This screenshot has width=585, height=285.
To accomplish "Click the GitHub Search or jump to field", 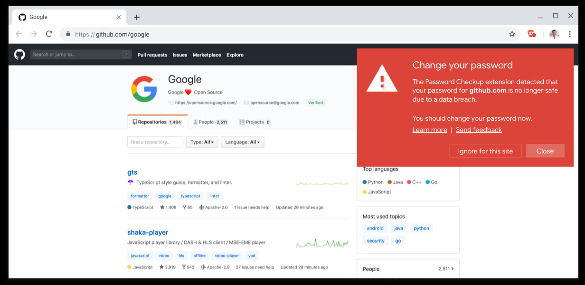I will [x=81, y=55].
